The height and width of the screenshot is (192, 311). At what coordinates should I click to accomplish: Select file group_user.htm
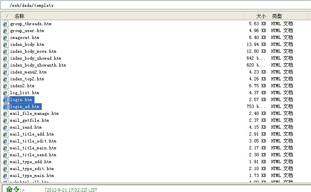[x=27, y=30]
